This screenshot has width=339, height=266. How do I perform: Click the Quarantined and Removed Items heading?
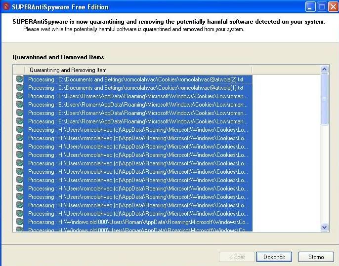pos(58,57)
